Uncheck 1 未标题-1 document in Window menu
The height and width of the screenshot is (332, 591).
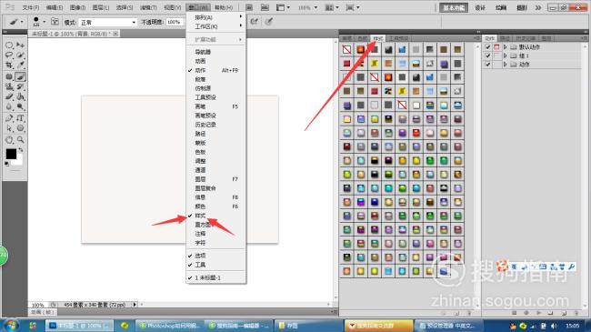click(x=216, y=277)
